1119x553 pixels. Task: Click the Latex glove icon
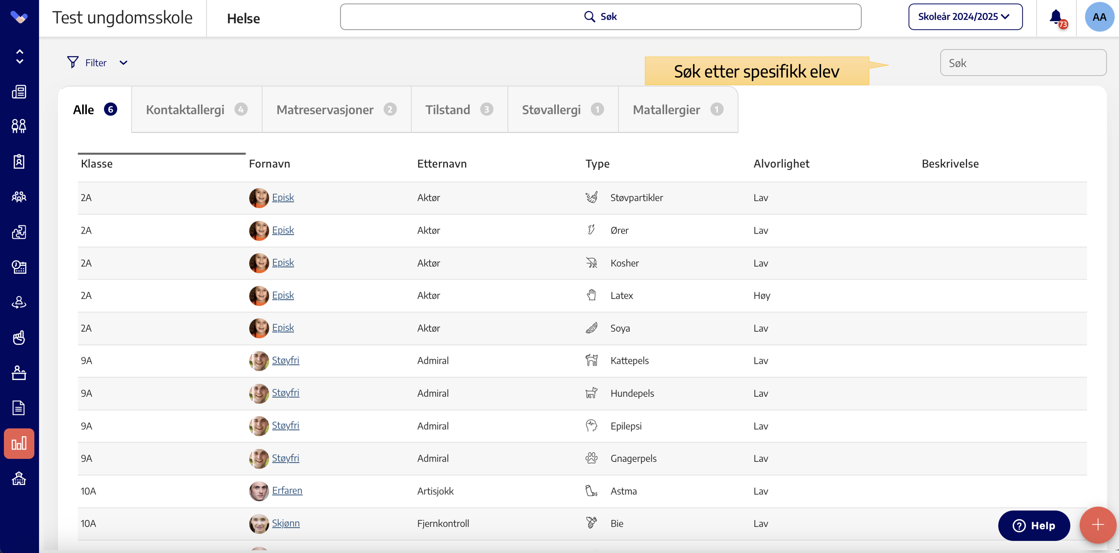coord(591,295)
